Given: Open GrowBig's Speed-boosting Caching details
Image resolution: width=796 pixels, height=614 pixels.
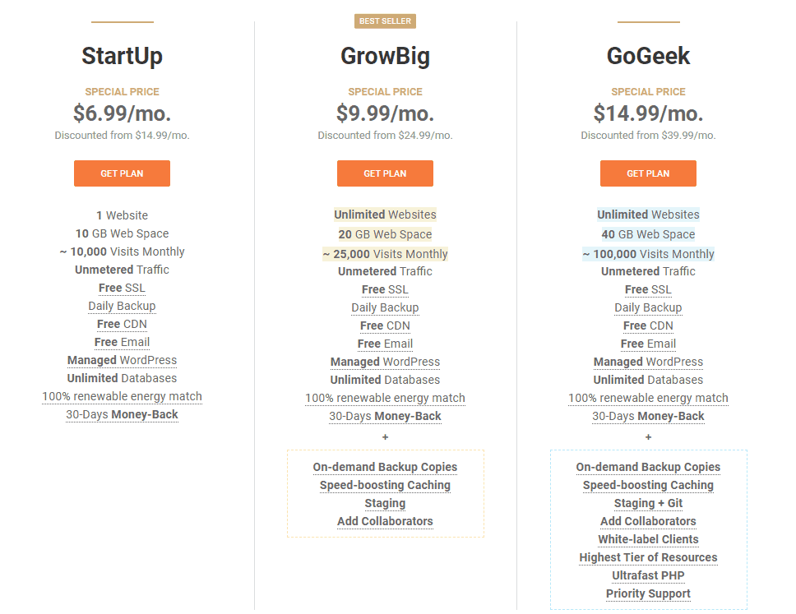Looking at the screenshot, I should pos(385,485).
